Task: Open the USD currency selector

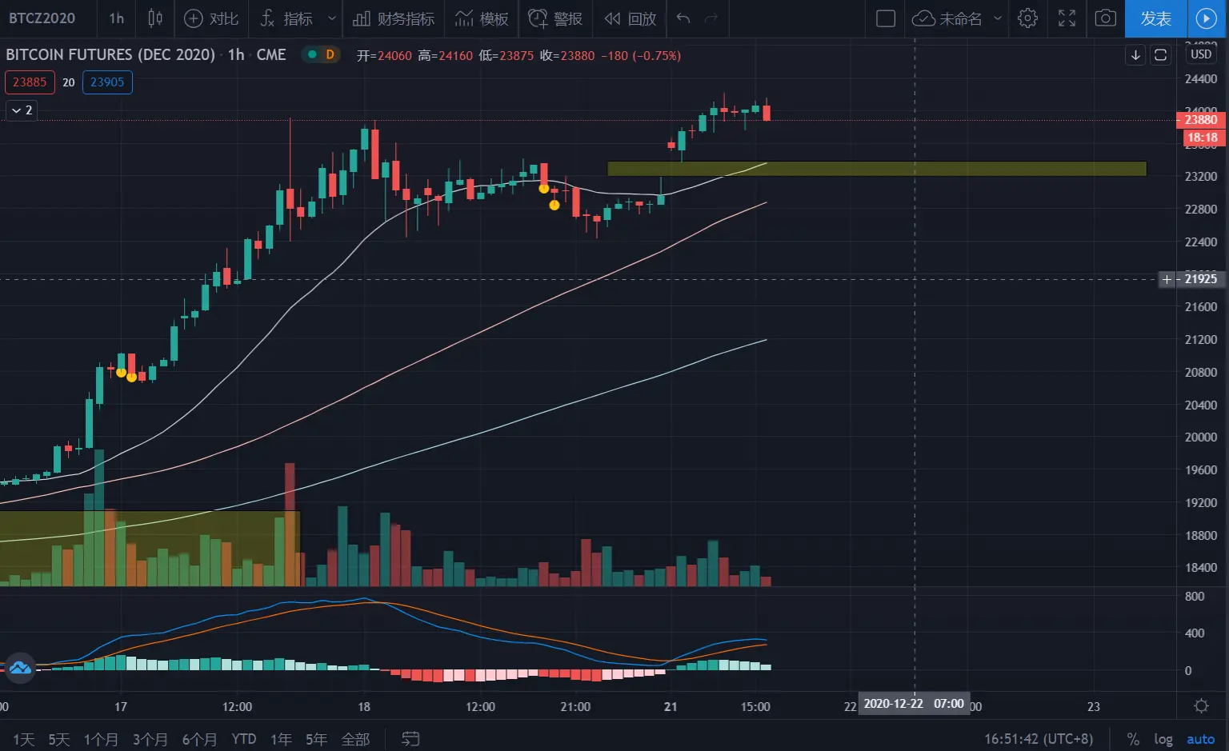Action: coord(1201,54)
